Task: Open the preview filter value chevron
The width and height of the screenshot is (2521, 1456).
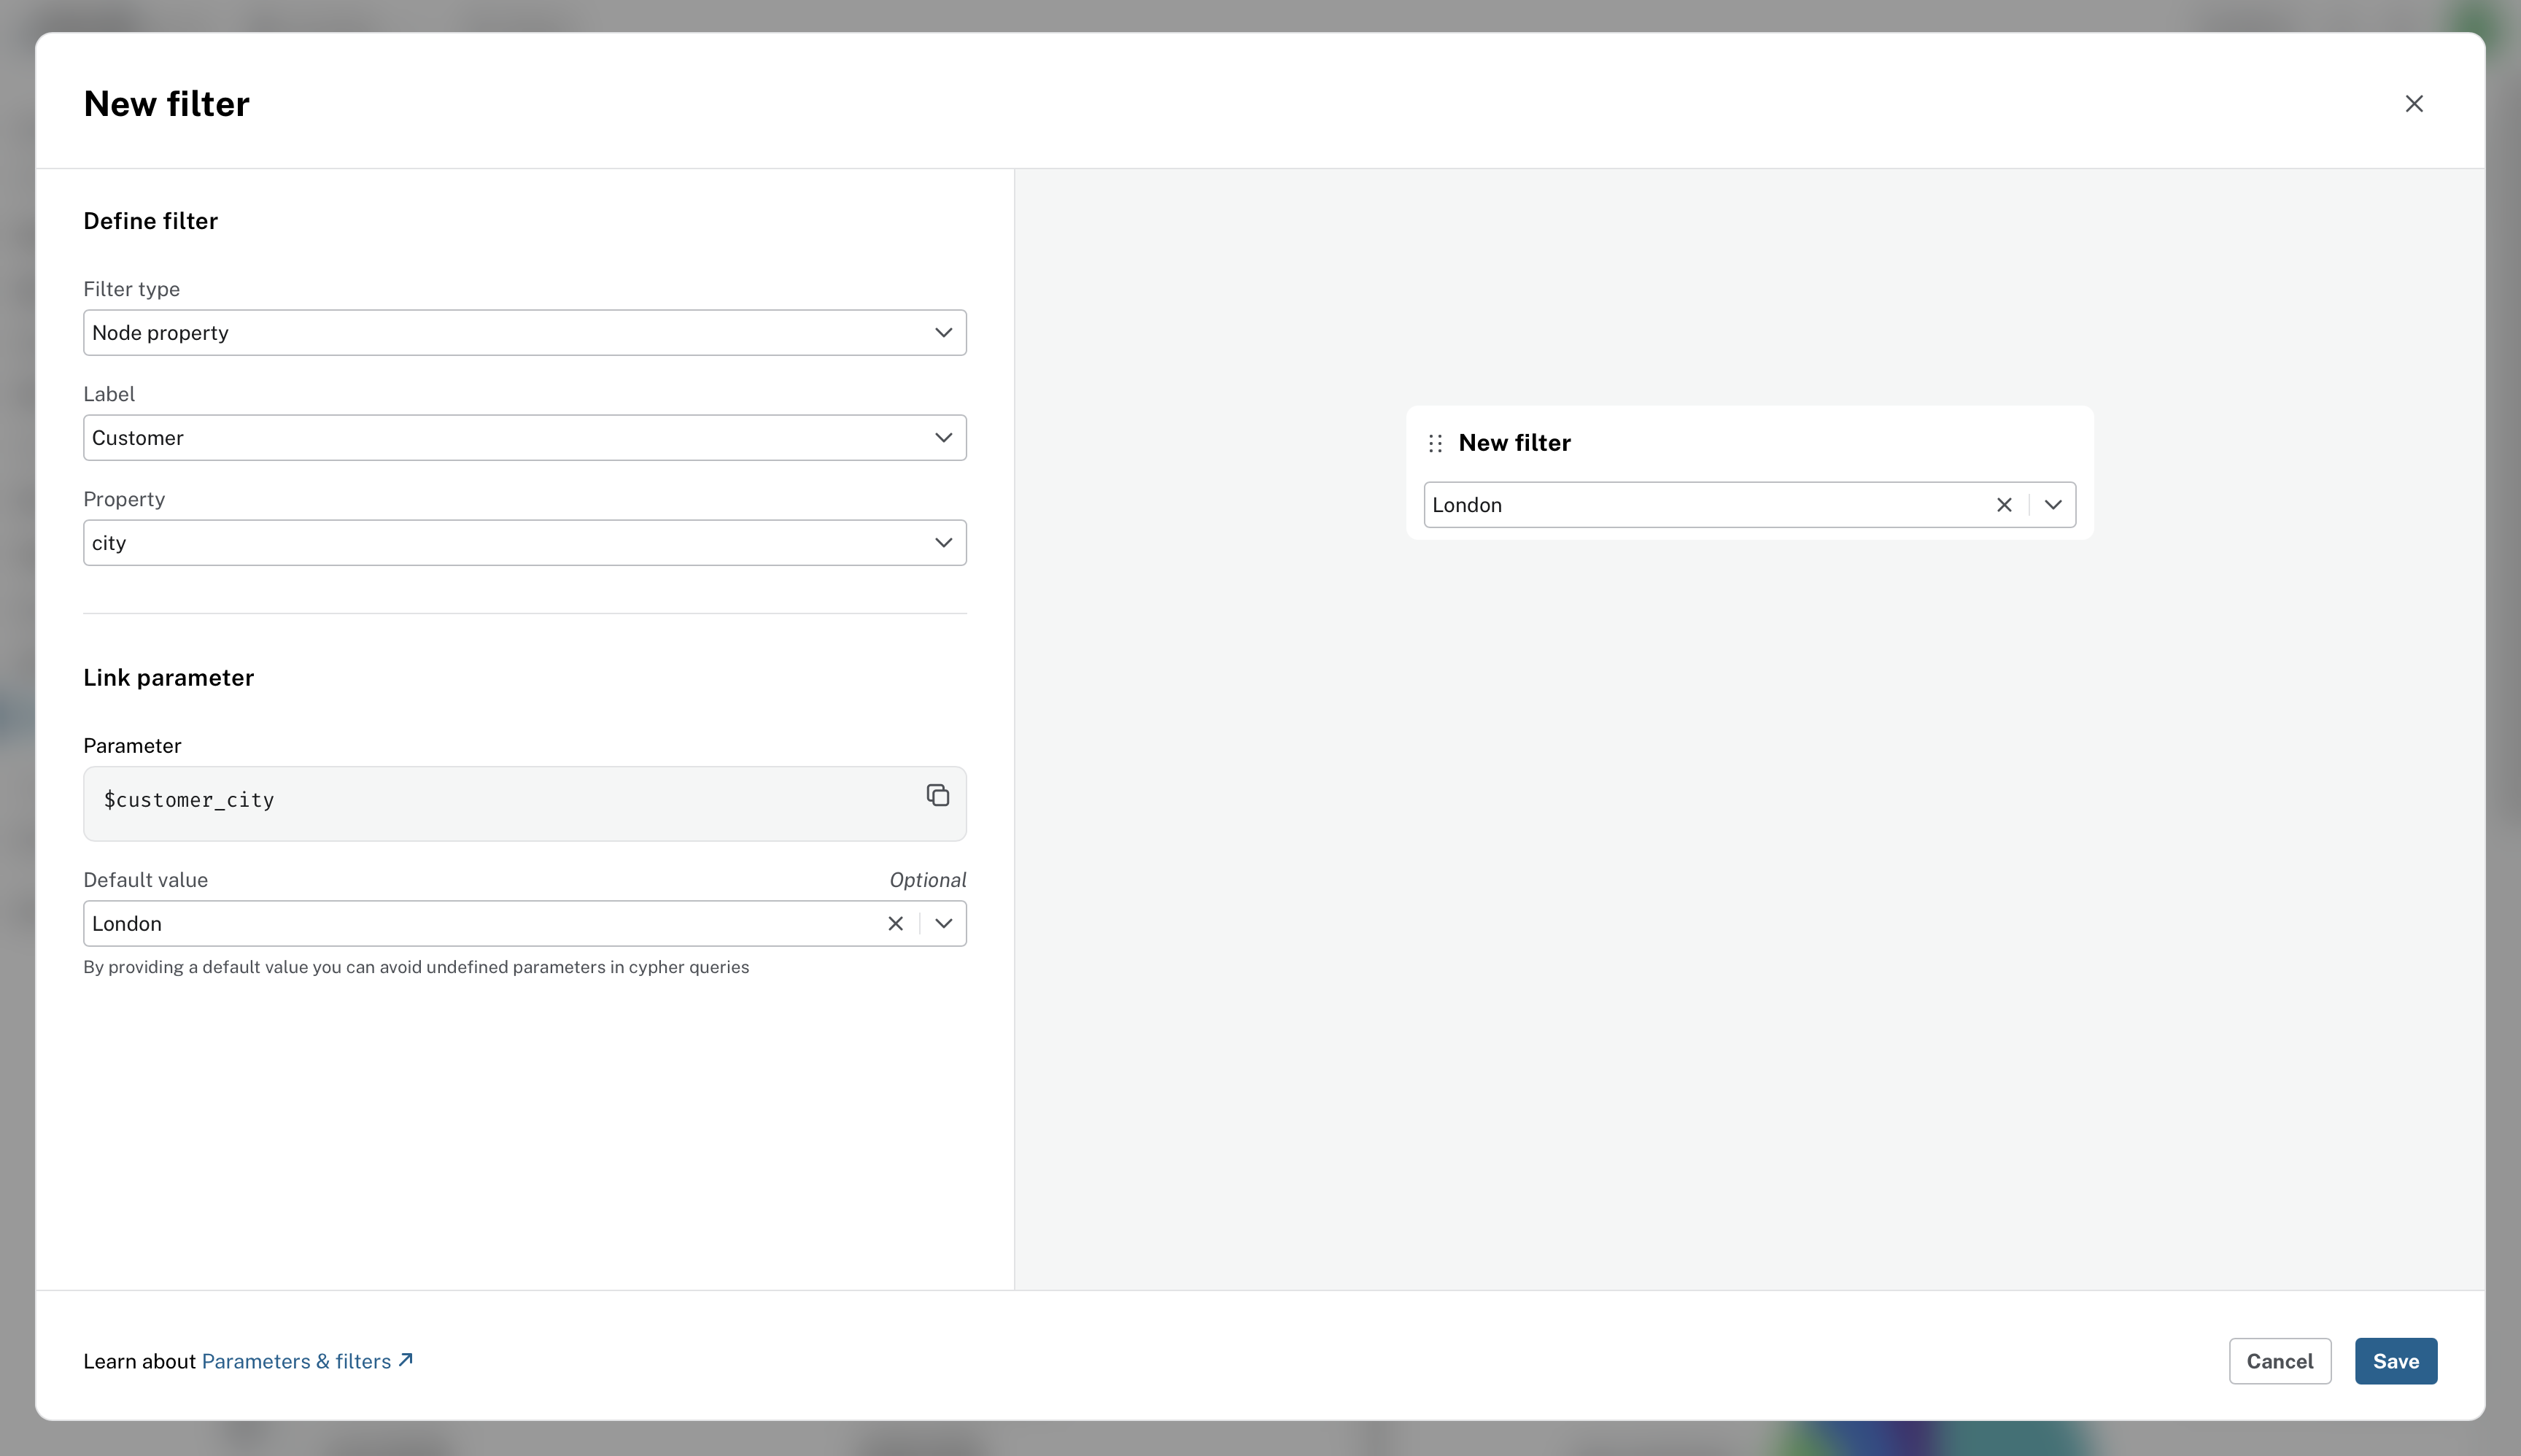Action: [2052, 505]
